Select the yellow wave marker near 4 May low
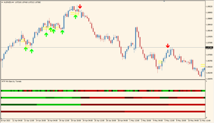This screenshot has height=123, width=214. pos(160,62)
